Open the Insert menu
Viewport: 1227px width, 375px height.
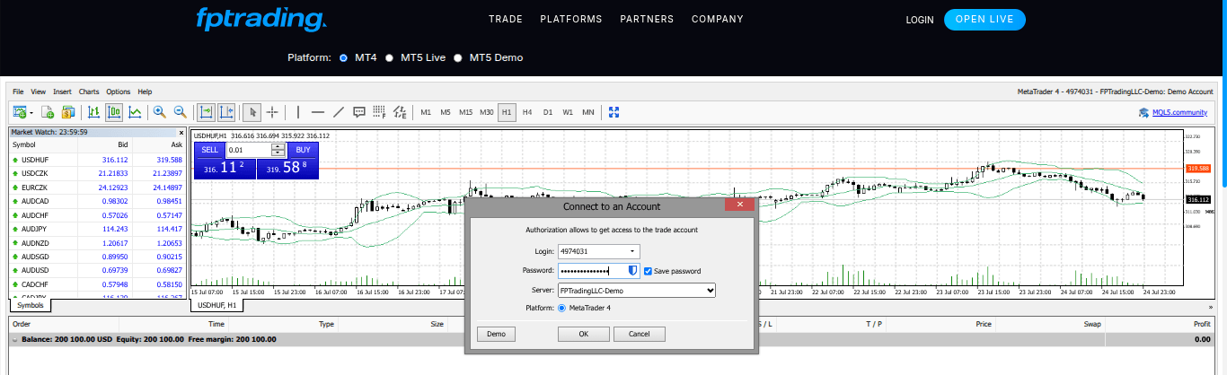pyautogui.click(x=62, y=92)
